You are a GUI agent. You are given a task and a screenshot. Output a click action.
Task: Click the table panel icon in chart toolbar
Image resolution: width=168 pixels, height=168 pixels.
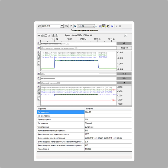pyautogui.click(x=46, y=35)
